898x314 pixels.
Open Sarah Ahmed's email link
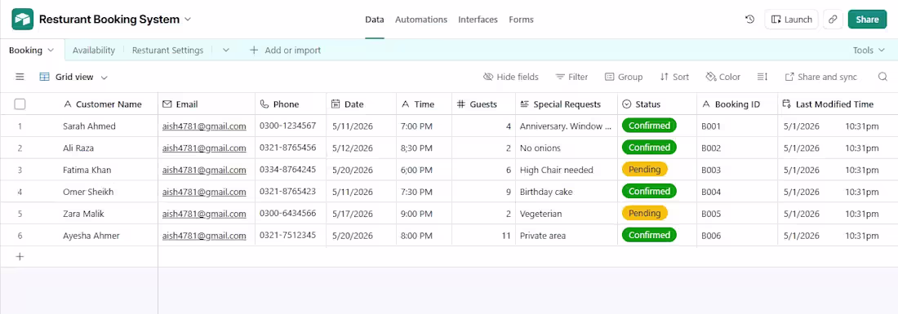(204, 126)
